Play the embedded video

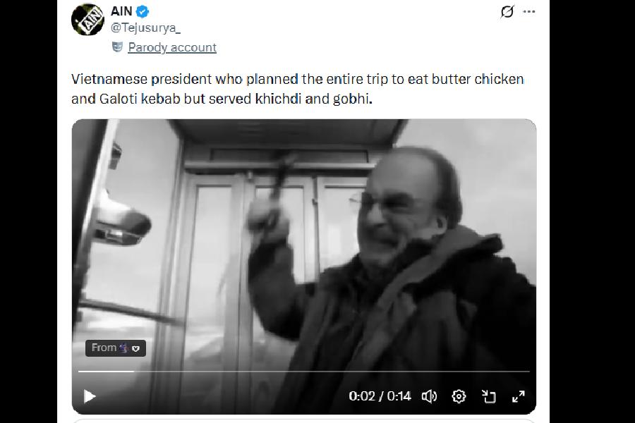click(90, 396)
